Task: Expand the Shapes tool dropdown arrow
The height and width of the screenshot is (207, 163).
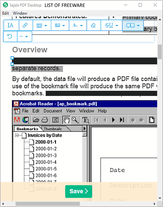Action: (x=138, y=25)
